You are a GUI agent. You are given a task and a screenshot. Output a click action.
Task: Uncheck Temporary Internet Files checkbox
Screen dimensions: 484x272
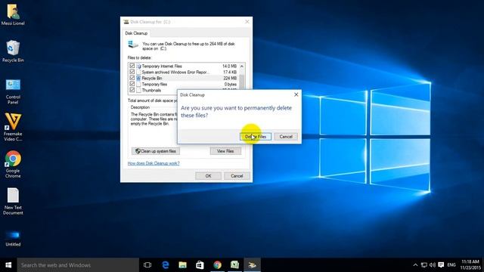coord(132,66)
